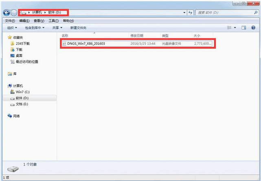The width and height of the screenshot is (261, 181).
Task: Sort by the 名称 column header
Action: 65,35
